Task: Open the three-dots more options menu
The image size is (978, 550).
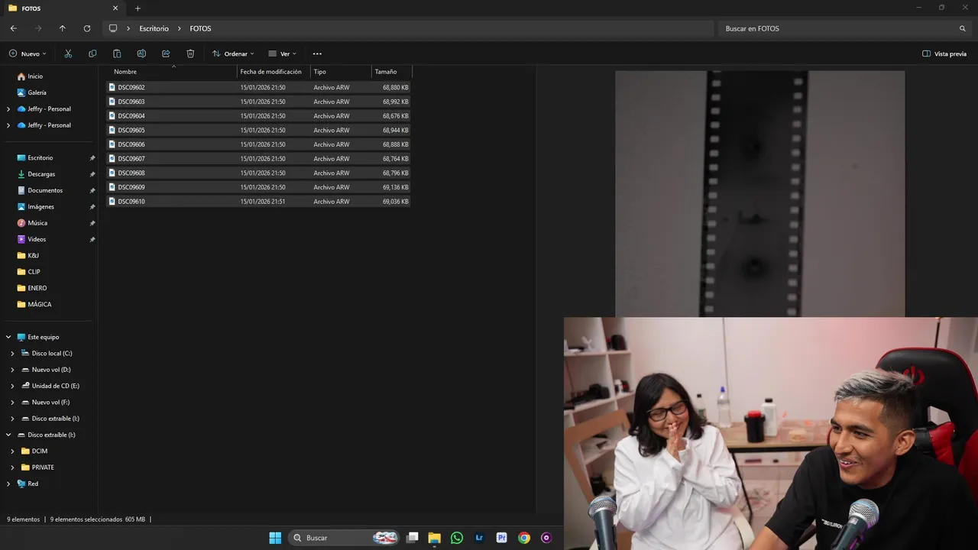Action: coord(317,53)
